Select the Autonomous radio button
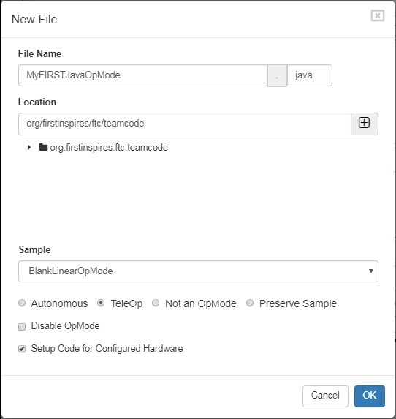Viewport: 396px width, 419px height. point(22,303)
